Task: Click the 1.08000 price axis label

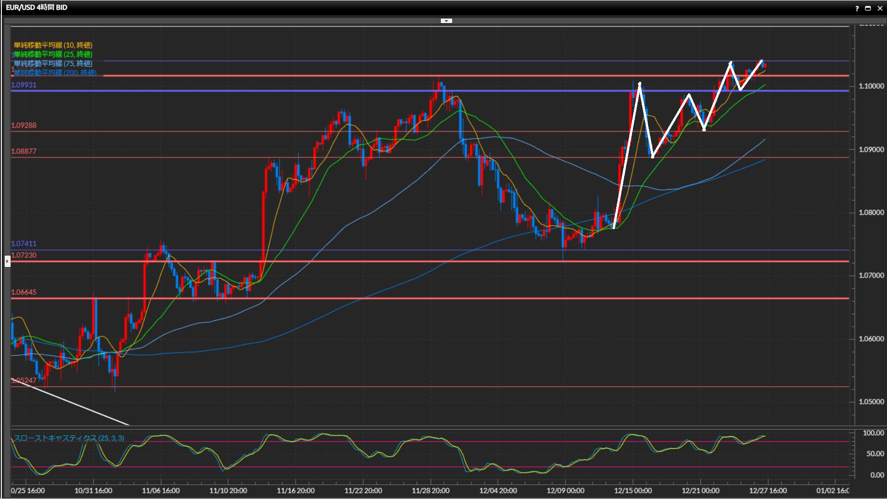Action: pyautogui.click(x=871, y=213)
